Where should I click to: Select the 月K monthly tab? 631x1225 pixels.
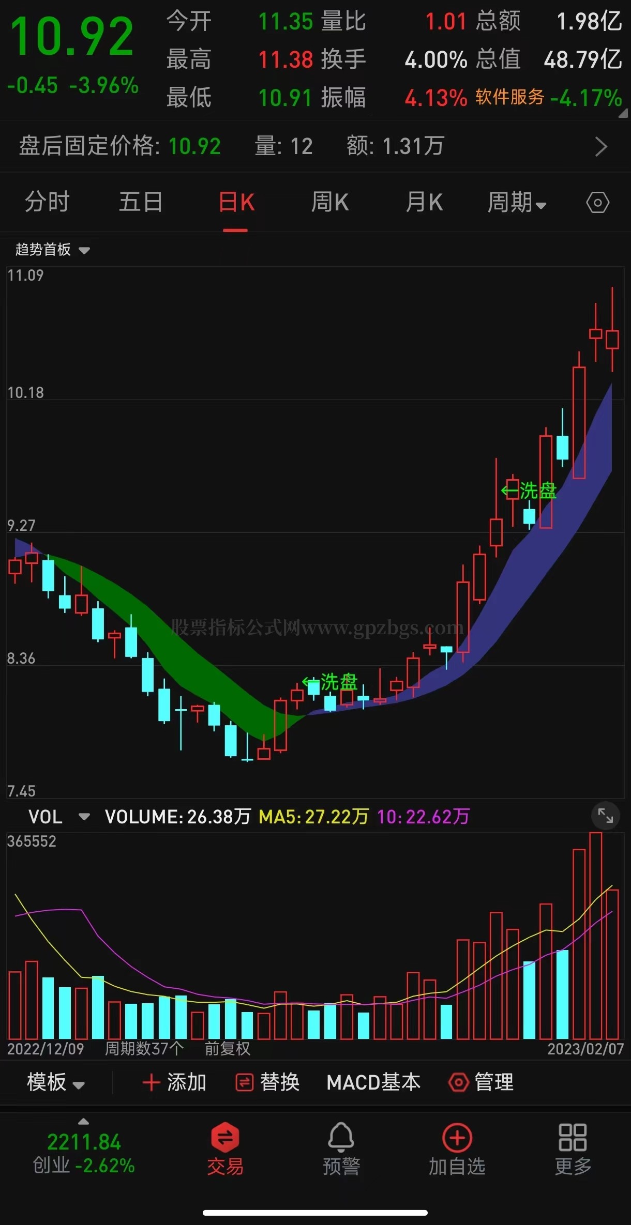click(x=424, y=203)
